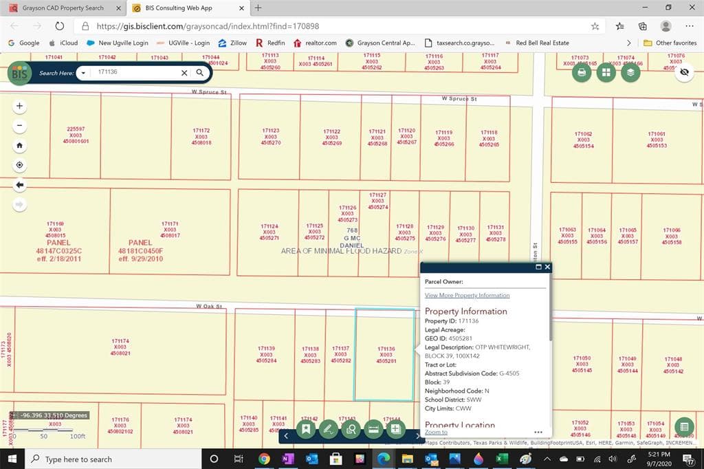Click the search field containing 171136
The width and height of the screenshot is (704, 469).
(135, 72)
